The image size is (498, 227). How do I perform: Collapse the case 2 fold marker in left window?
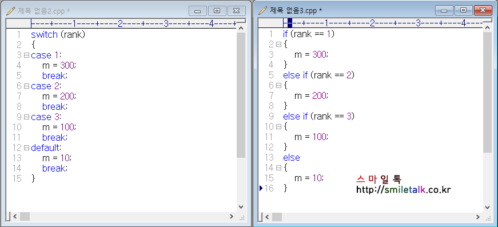coord(26,86)
